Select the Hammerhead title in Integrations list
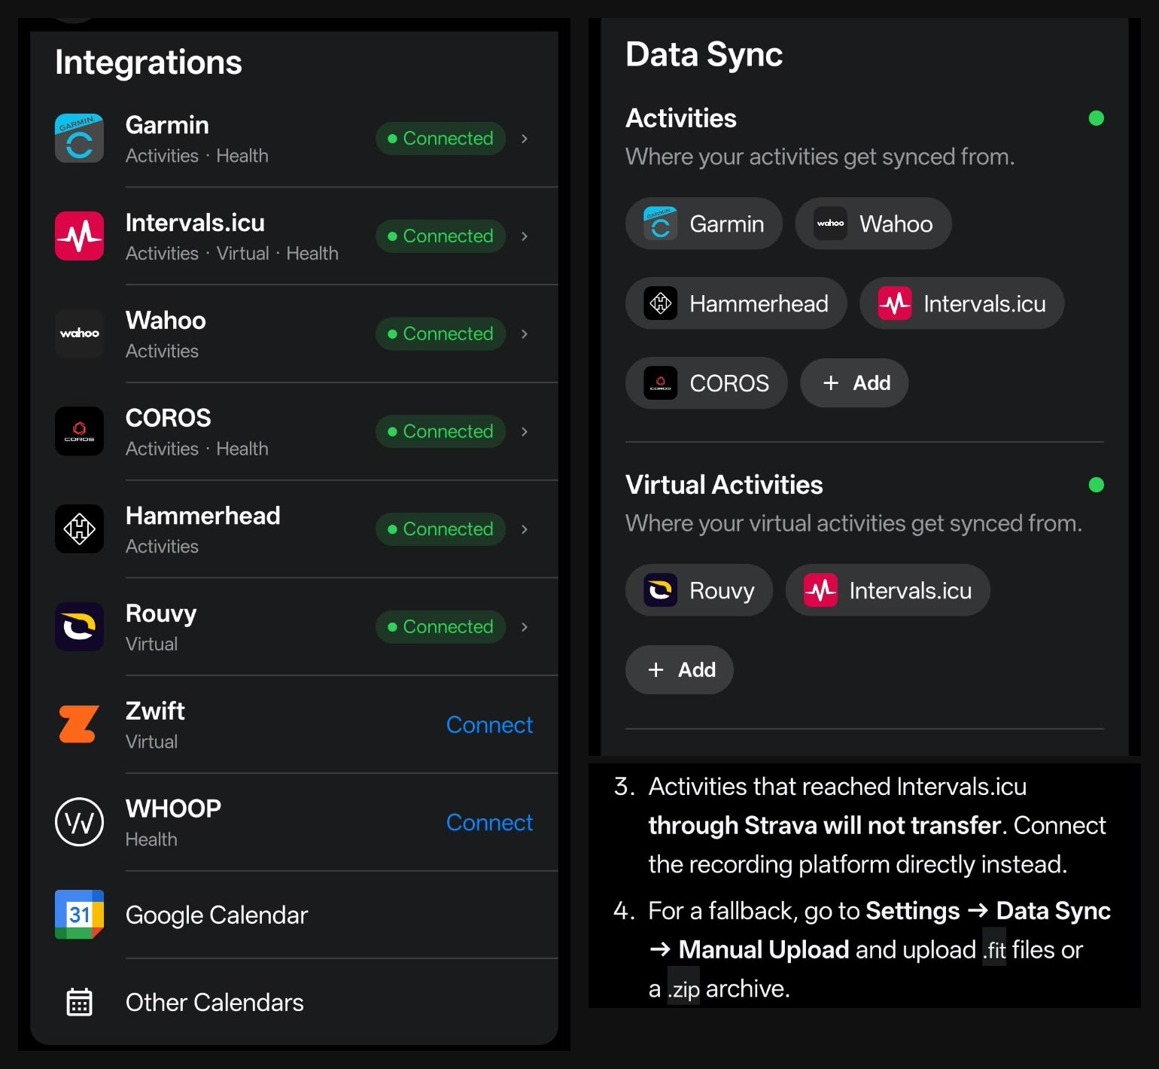1159x1069 pixels. pos(202,516)
